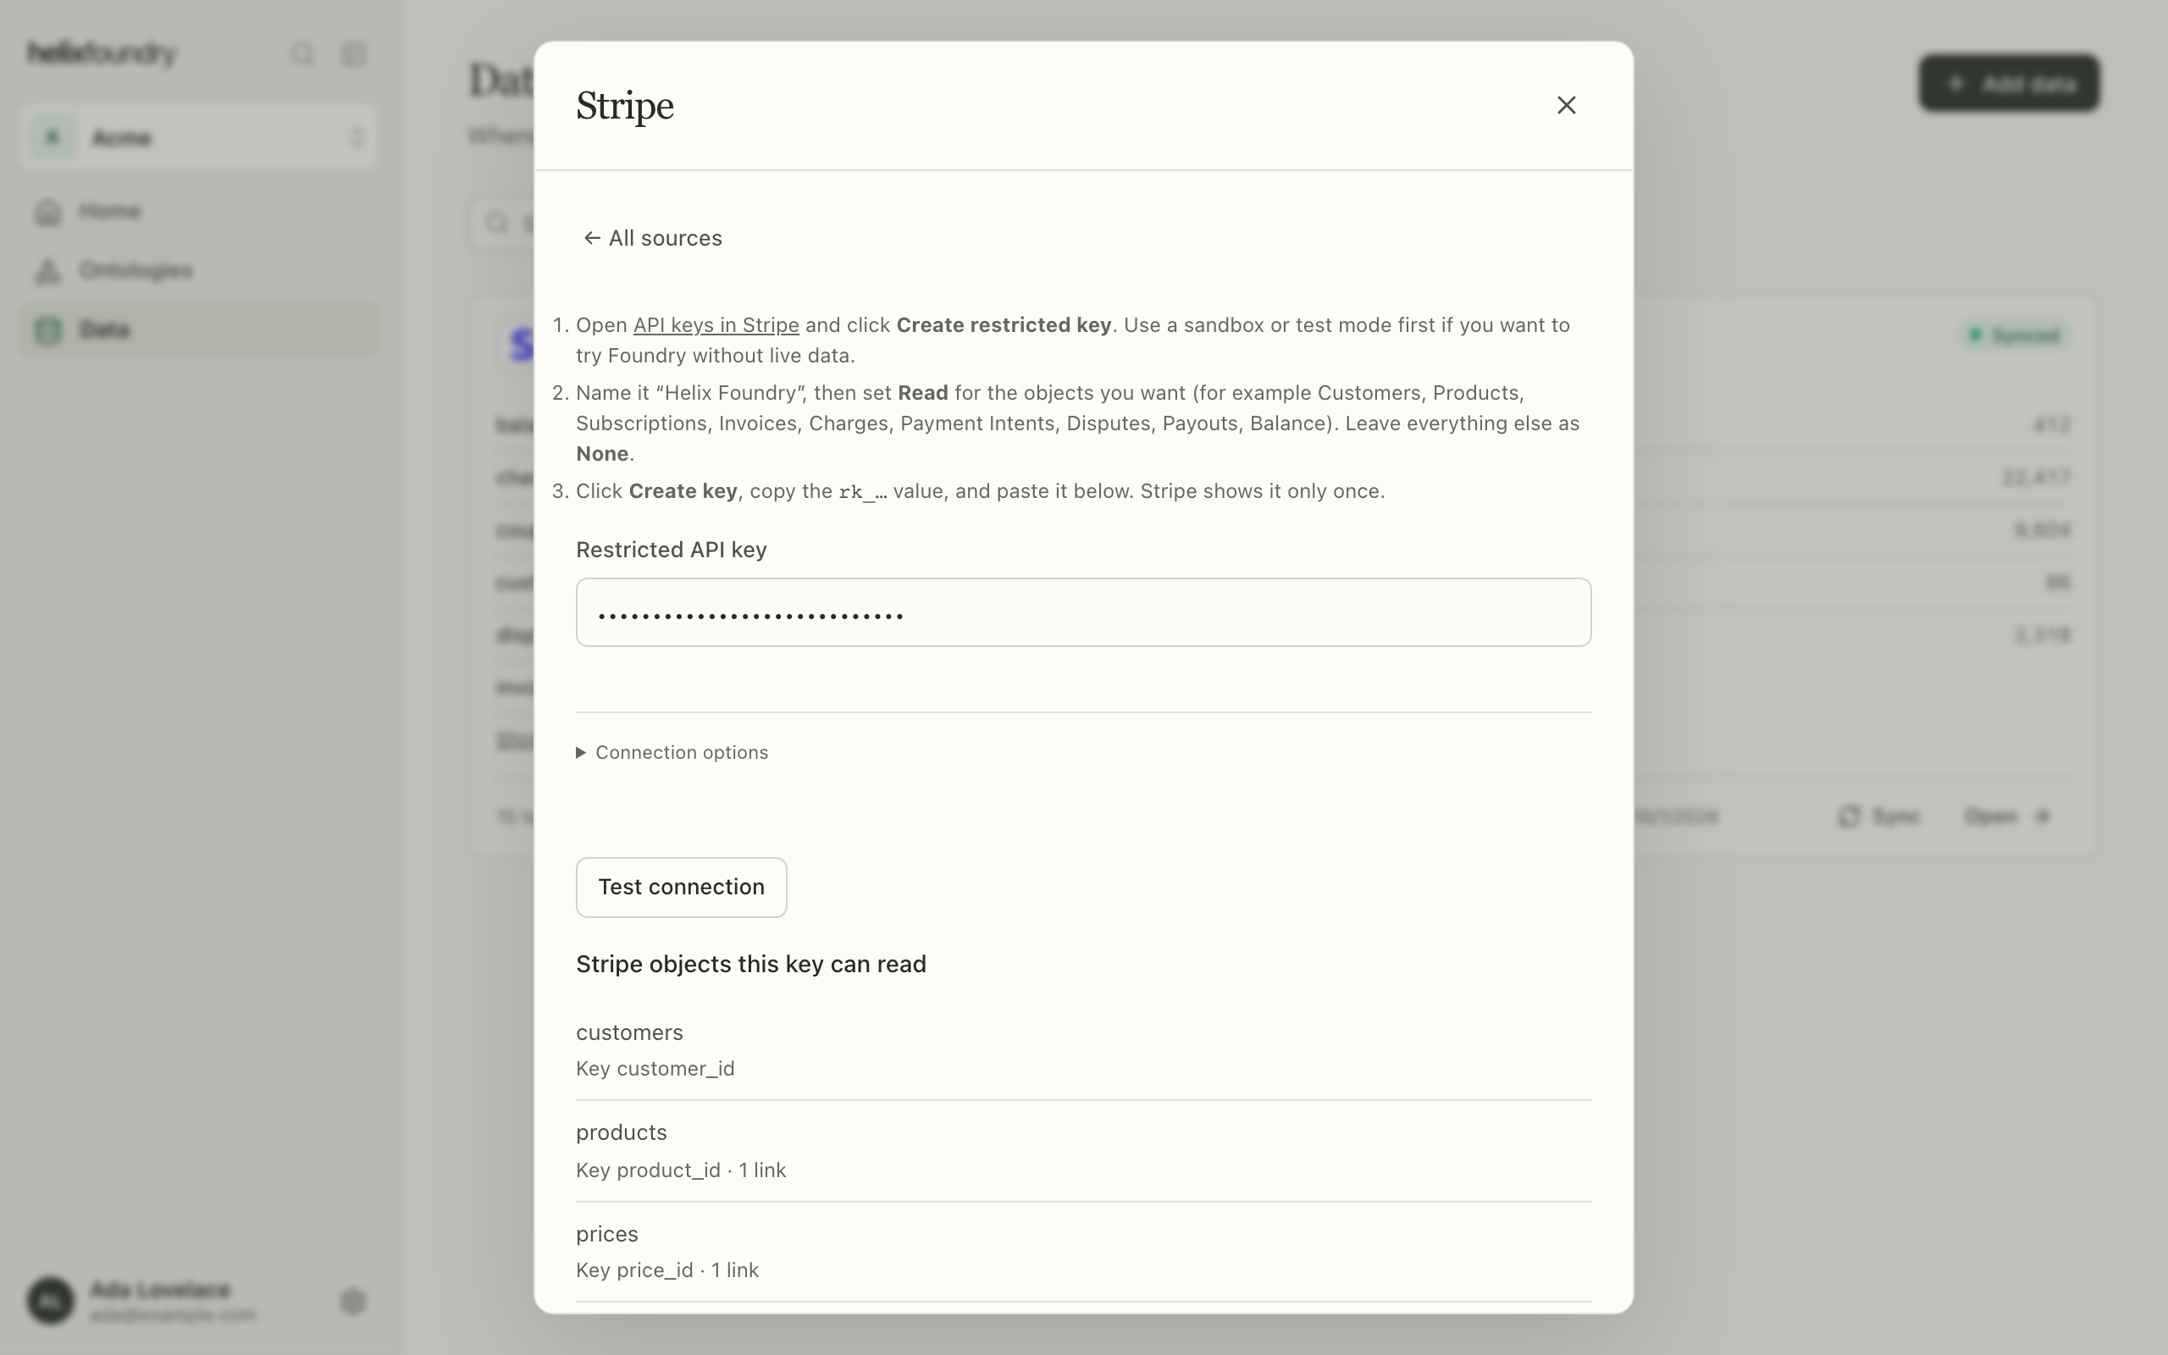The width and height of the screenshot is (2168, 1355).
Task: Close the Stripe dialog
Action: coord(1565,106)
